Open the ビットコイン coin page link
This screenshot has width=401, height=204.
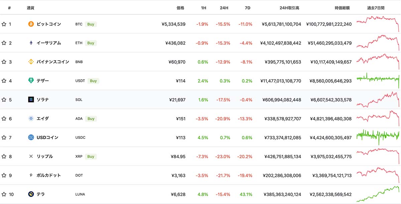49,24
